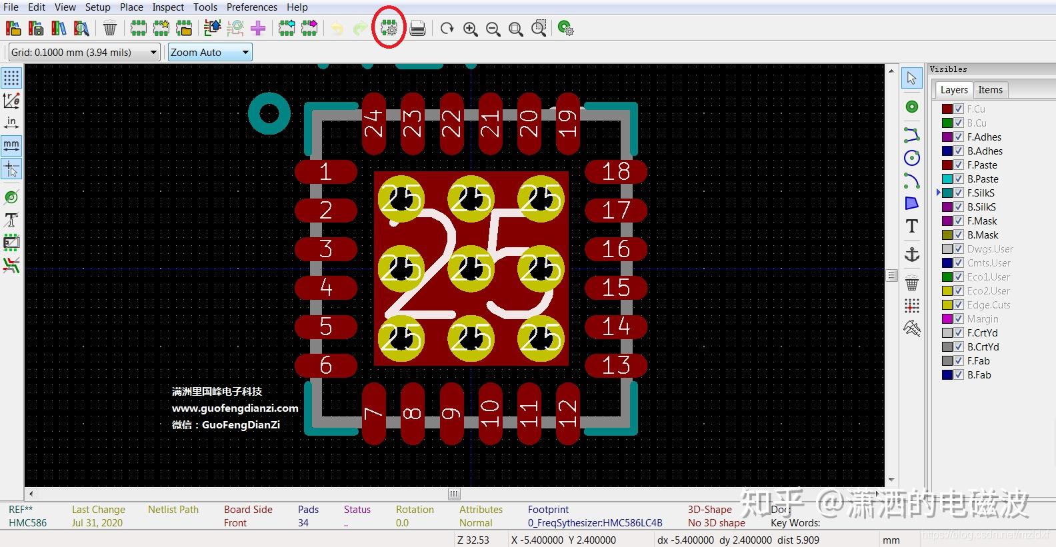1056x547 pixels.
Task: Toggle full-window crosshair cursor shape
Action: tap(11, 169)
